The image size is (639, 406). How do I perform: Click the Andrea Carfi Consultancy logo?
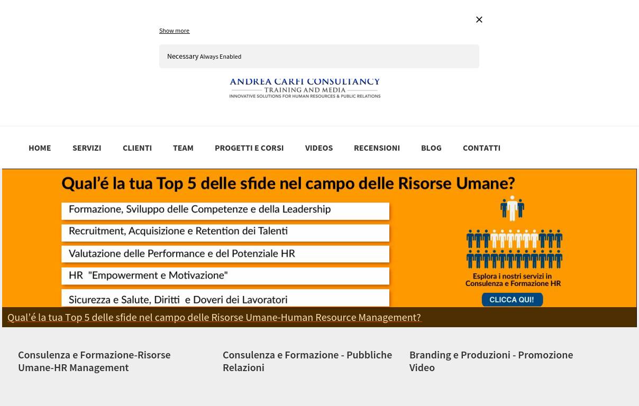click(305, 88)
